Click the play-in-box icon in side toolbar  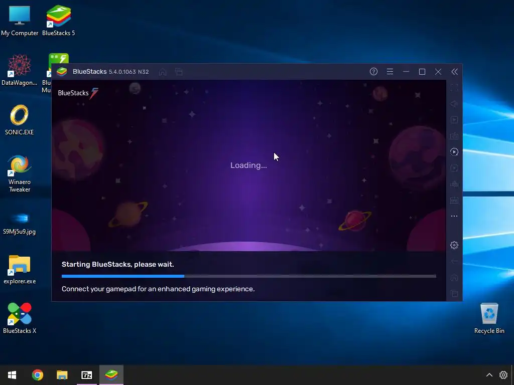tap(454, 120)
